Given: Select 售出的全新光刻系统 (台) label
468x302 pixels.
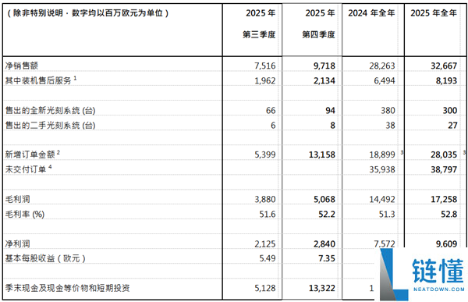Looking at the screenshot, I should pos(50,111).
